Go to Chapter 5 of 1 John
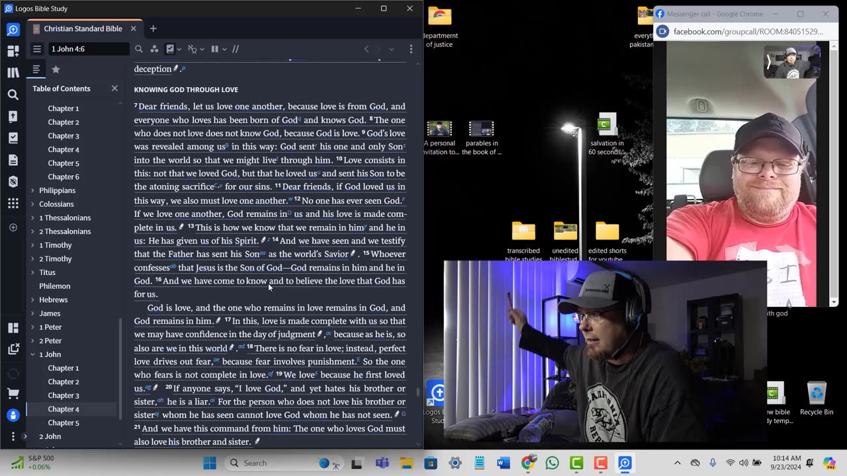 click(63, 422)
